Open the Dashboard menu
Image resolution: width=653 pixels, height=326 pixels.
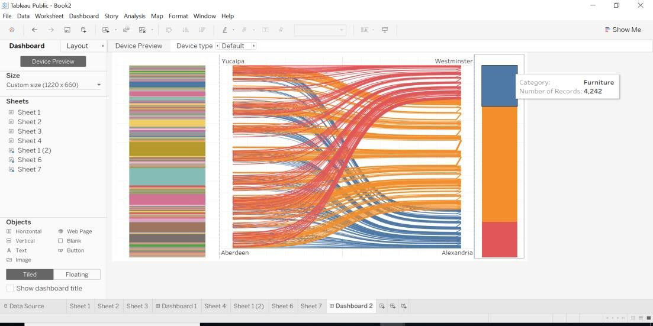pyautogui.click(x=83, y=16)
